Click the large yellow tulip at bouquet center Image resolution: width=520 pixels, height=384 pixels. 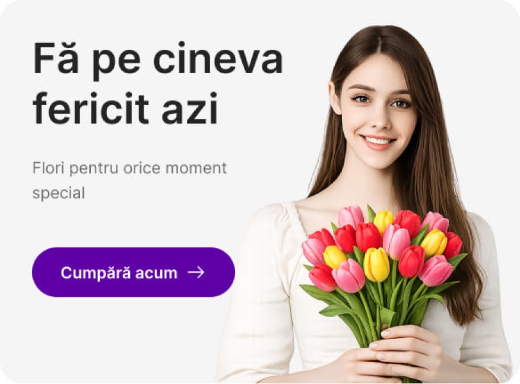point(376,264)
